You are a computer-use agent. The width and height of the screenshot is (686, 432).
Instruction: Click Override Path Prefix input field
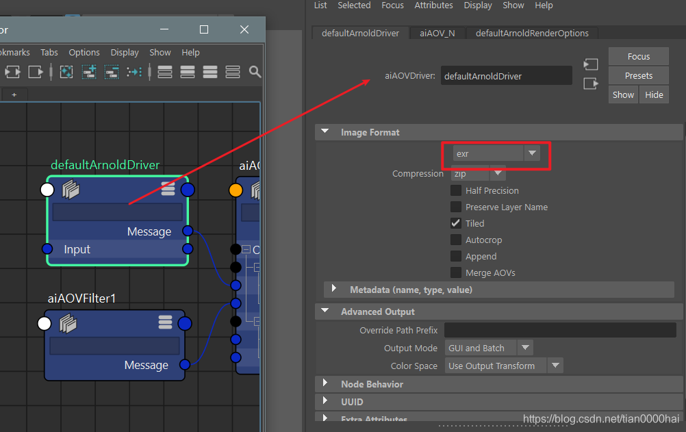[x=560, y=330]
